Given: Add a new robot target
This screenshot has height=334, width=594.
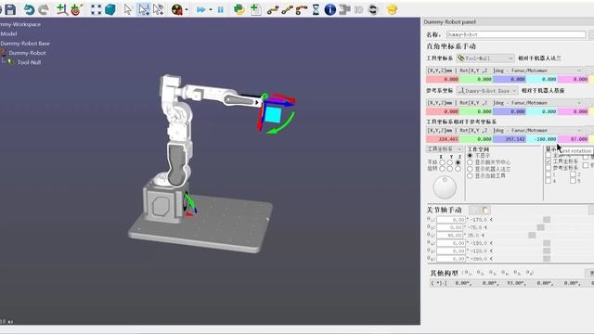Looking at the screenshot, I should click(76, 9).
